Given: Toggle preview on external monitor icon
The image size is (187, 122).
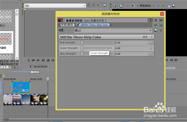Looking at the screenshot, I should pyautogui.click(x=121, y=6).
